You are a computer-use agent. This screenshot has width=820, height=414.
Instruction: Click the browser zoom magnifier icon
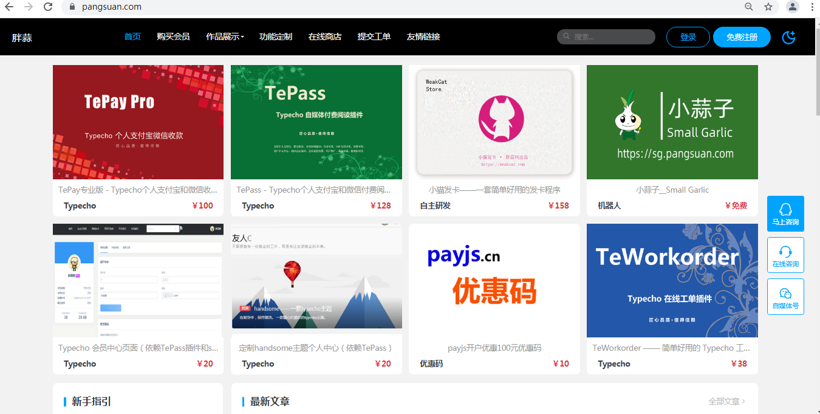(749, 7)
